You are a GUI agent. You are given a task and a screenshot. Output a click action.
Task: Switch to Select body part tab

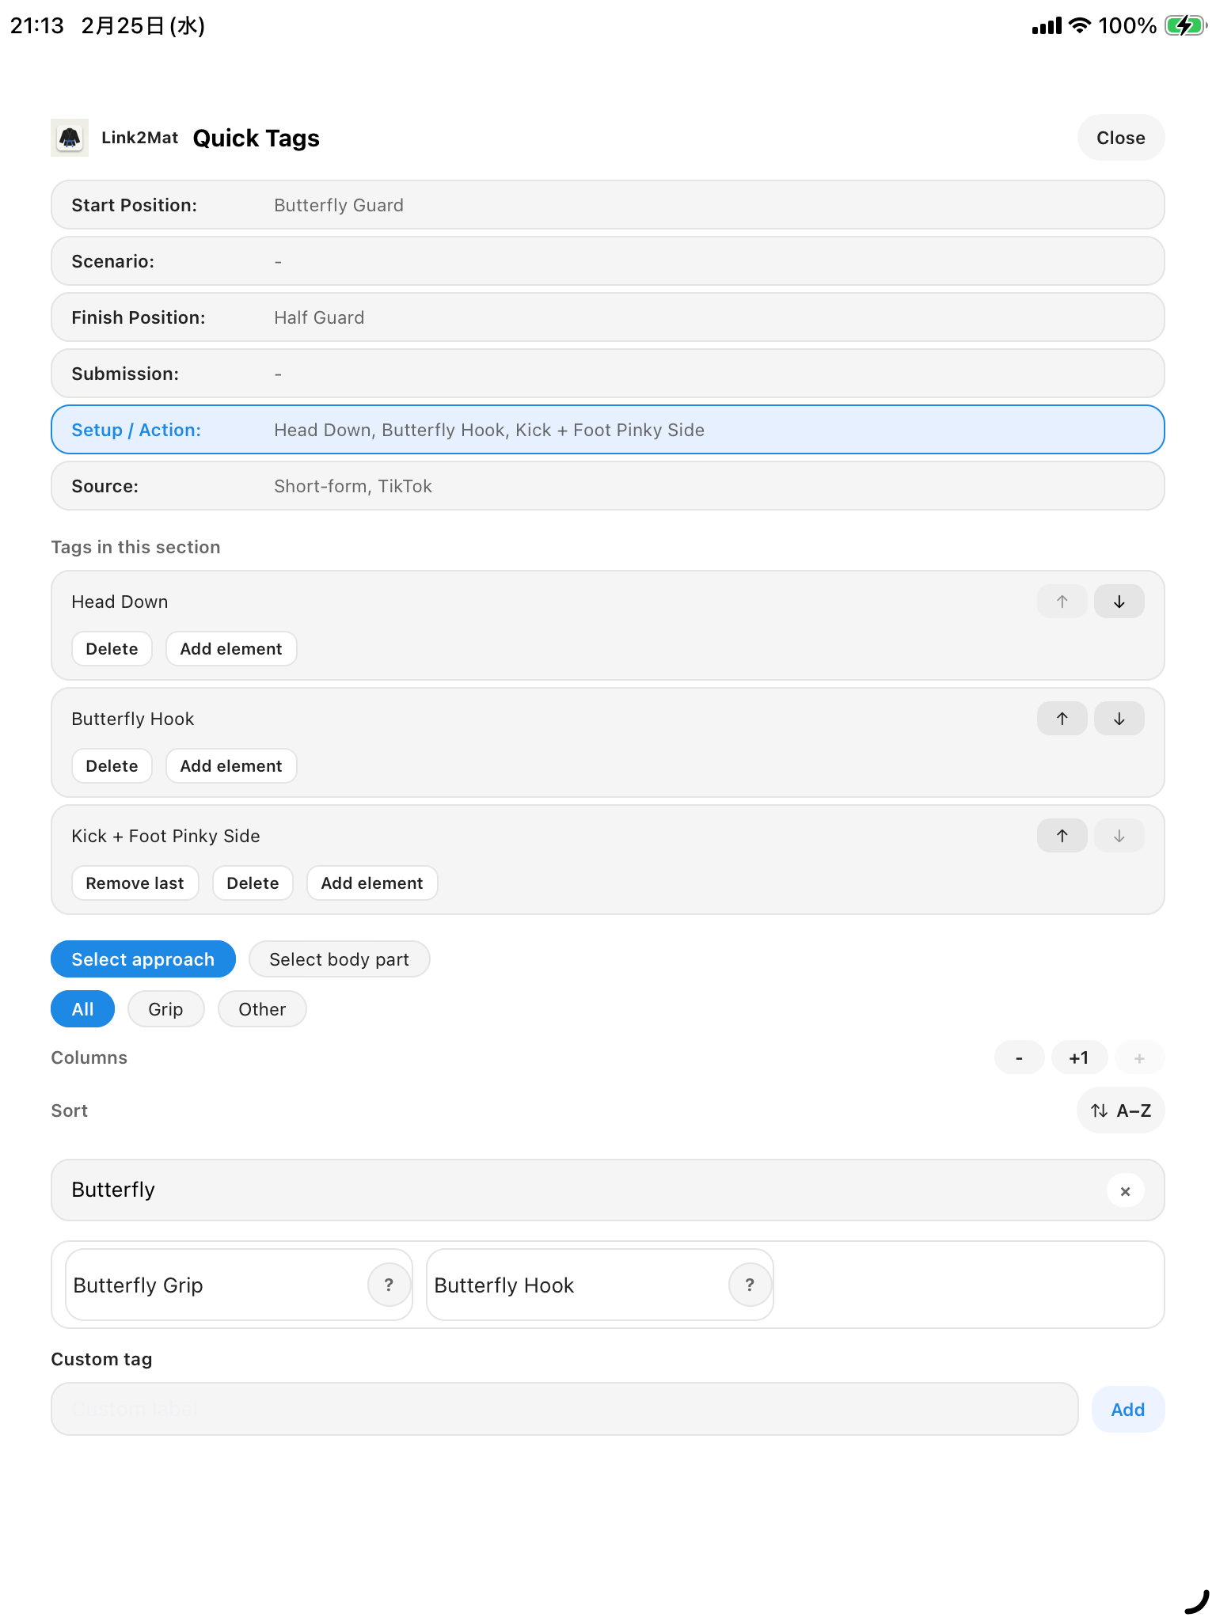pyautogui.click(x=339, y=959)
